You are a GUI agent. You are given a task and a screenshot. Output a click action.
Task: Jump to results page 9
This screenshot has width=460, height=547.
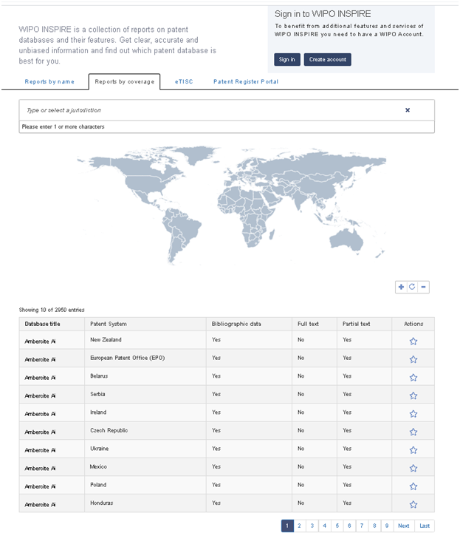[387, 526]
